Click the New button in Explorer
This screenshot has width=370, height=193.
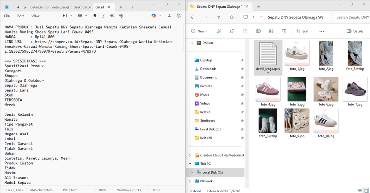[199, 31]
